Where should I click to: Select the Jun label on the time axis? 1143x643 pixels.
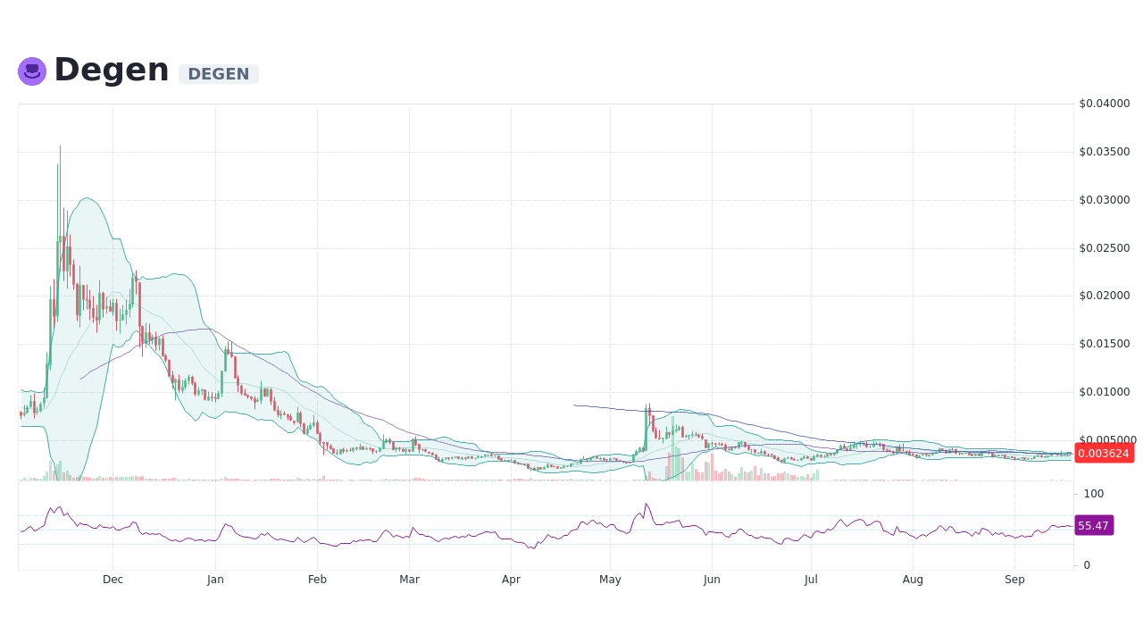(x=712, y=579)
